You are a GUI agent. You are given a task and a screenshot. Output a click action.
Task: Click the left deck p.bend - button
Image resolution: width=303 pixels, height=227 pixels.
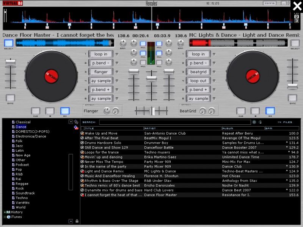[x=101, y=63]
